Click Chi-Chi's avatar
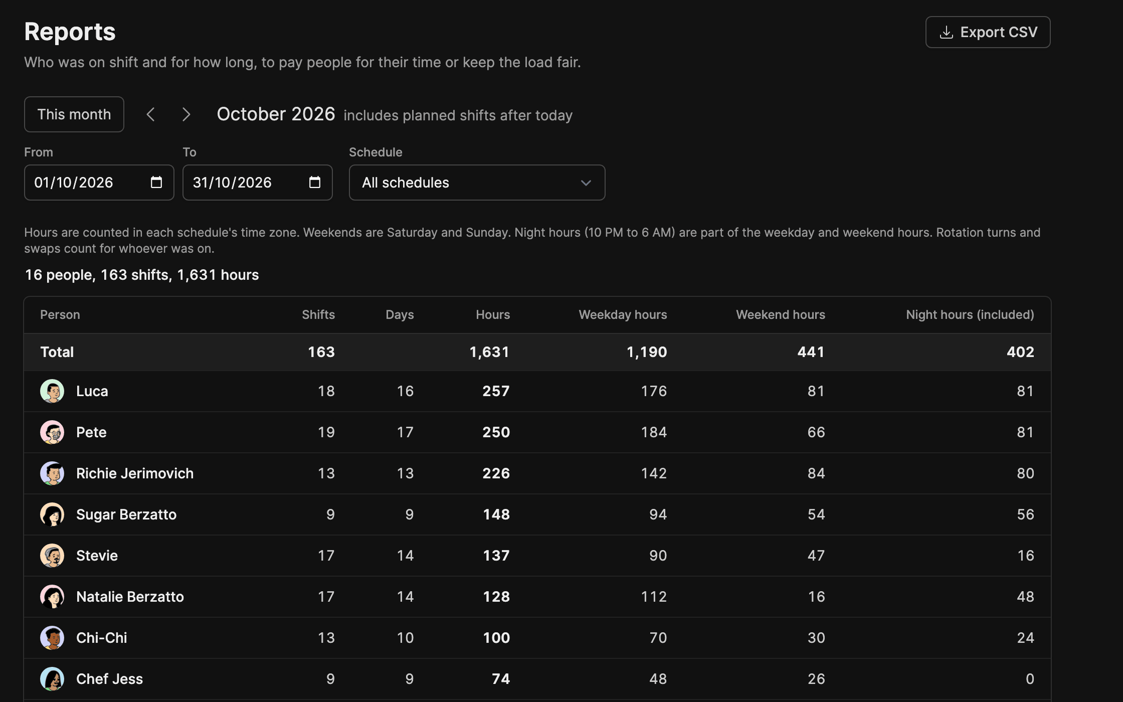Viewport: 1123px width, 702px height. [x=52, y=638]
